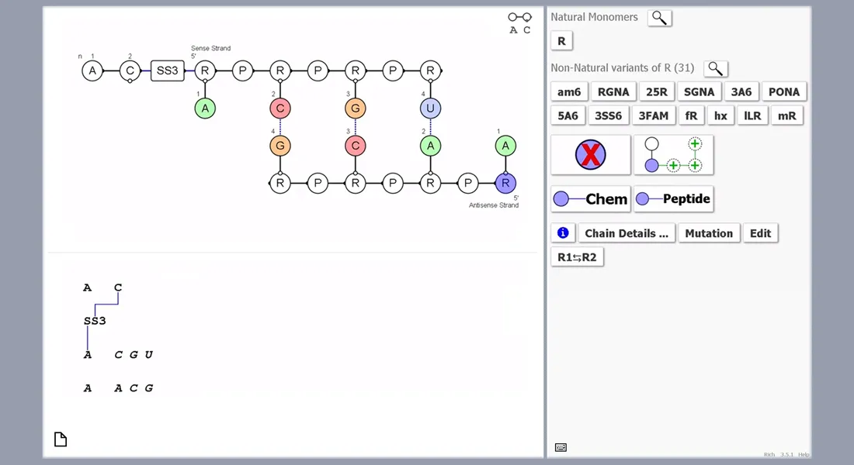The width and height of the screenshot is (854, 465).
Task: Click the SS3 node on the sense strand
Action: click(168, 71)
